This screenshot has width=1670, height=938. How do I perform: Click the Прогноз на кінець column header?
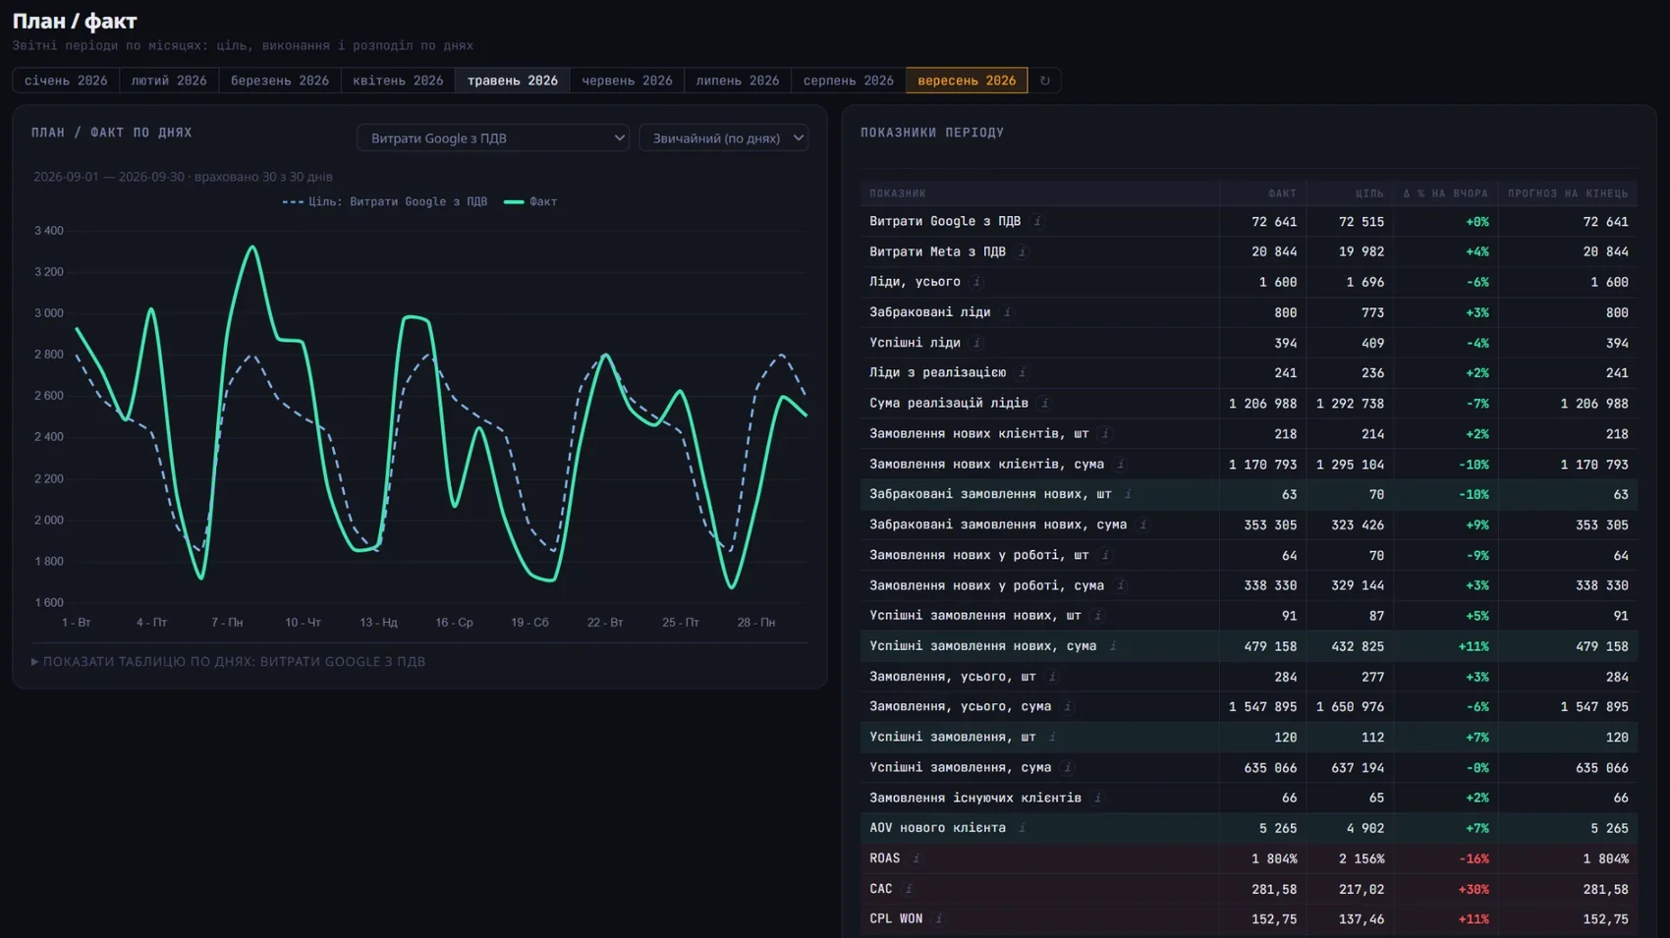[1568, 193]
